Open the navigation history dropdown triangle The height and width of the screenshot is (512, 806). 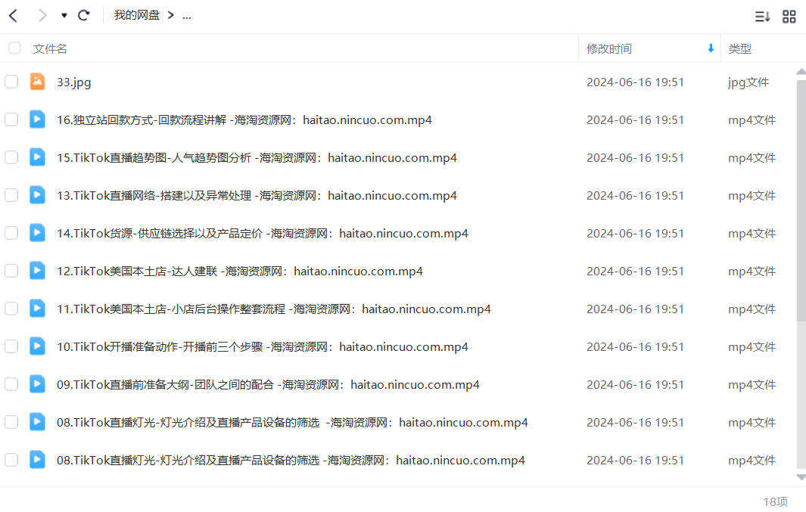point(64,16)
